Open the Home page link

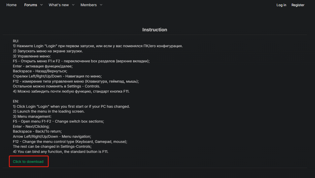[11, 5]
